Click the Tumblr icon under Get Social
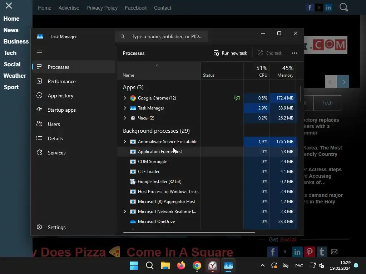This screenshot has width=366, height=274. click(322, 252)
